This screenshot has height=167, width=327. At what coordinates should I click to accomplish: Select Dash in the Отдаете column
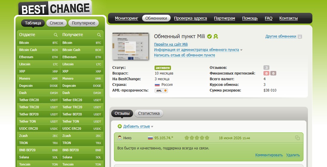click(x=38, y=93)
